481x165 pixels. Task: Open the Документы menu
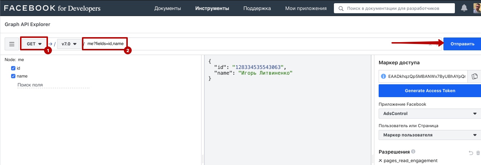click(167, 8)
